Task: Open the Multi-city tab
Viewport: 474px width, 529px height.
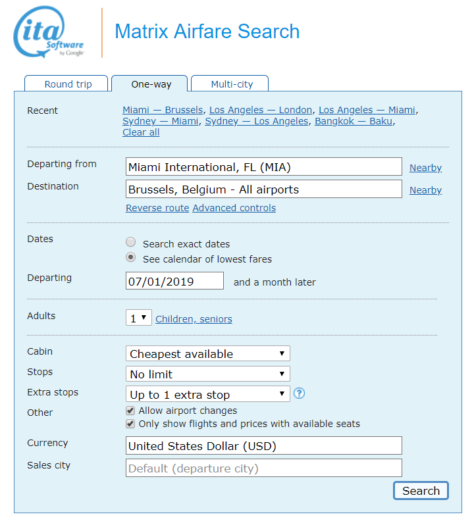Action: point(230,84)
